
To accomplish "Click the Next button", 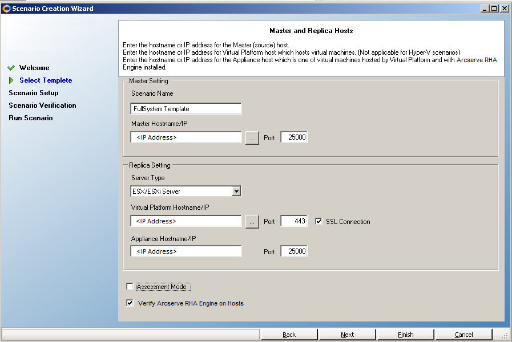I will click(347, 335).
